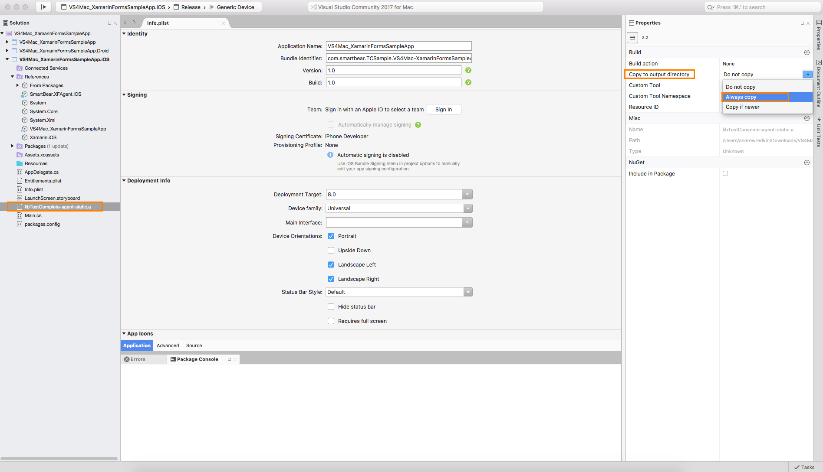Open the Deployment Target dropdown
823x472 pixels.
tap(467, 194)
